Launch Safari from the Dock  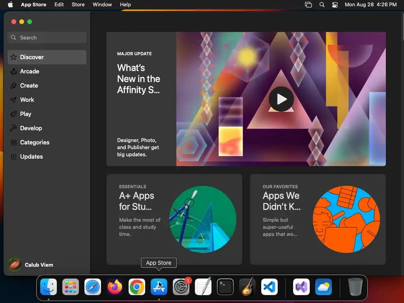coord(93,287)
